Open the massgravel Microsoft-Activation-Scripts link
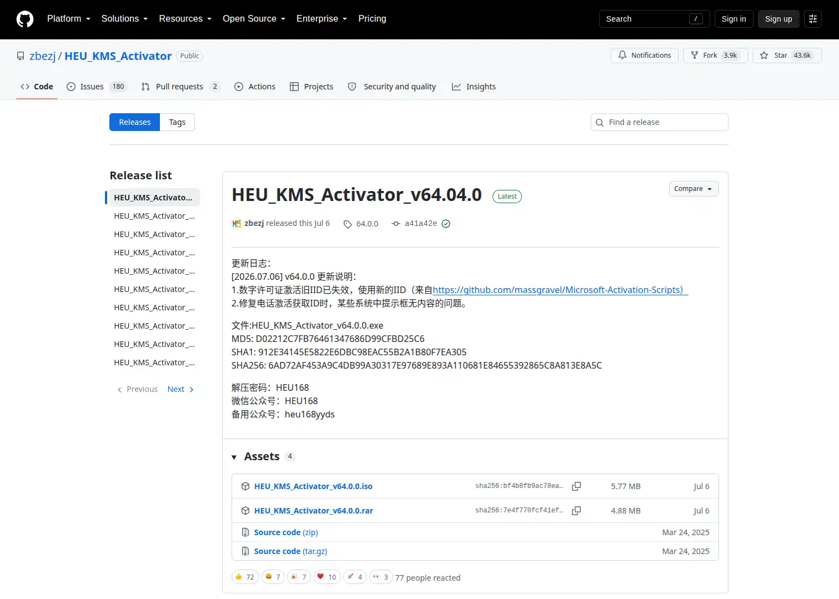Image resolution: width=839 pixels, height=599 pixels. (560, 290)
